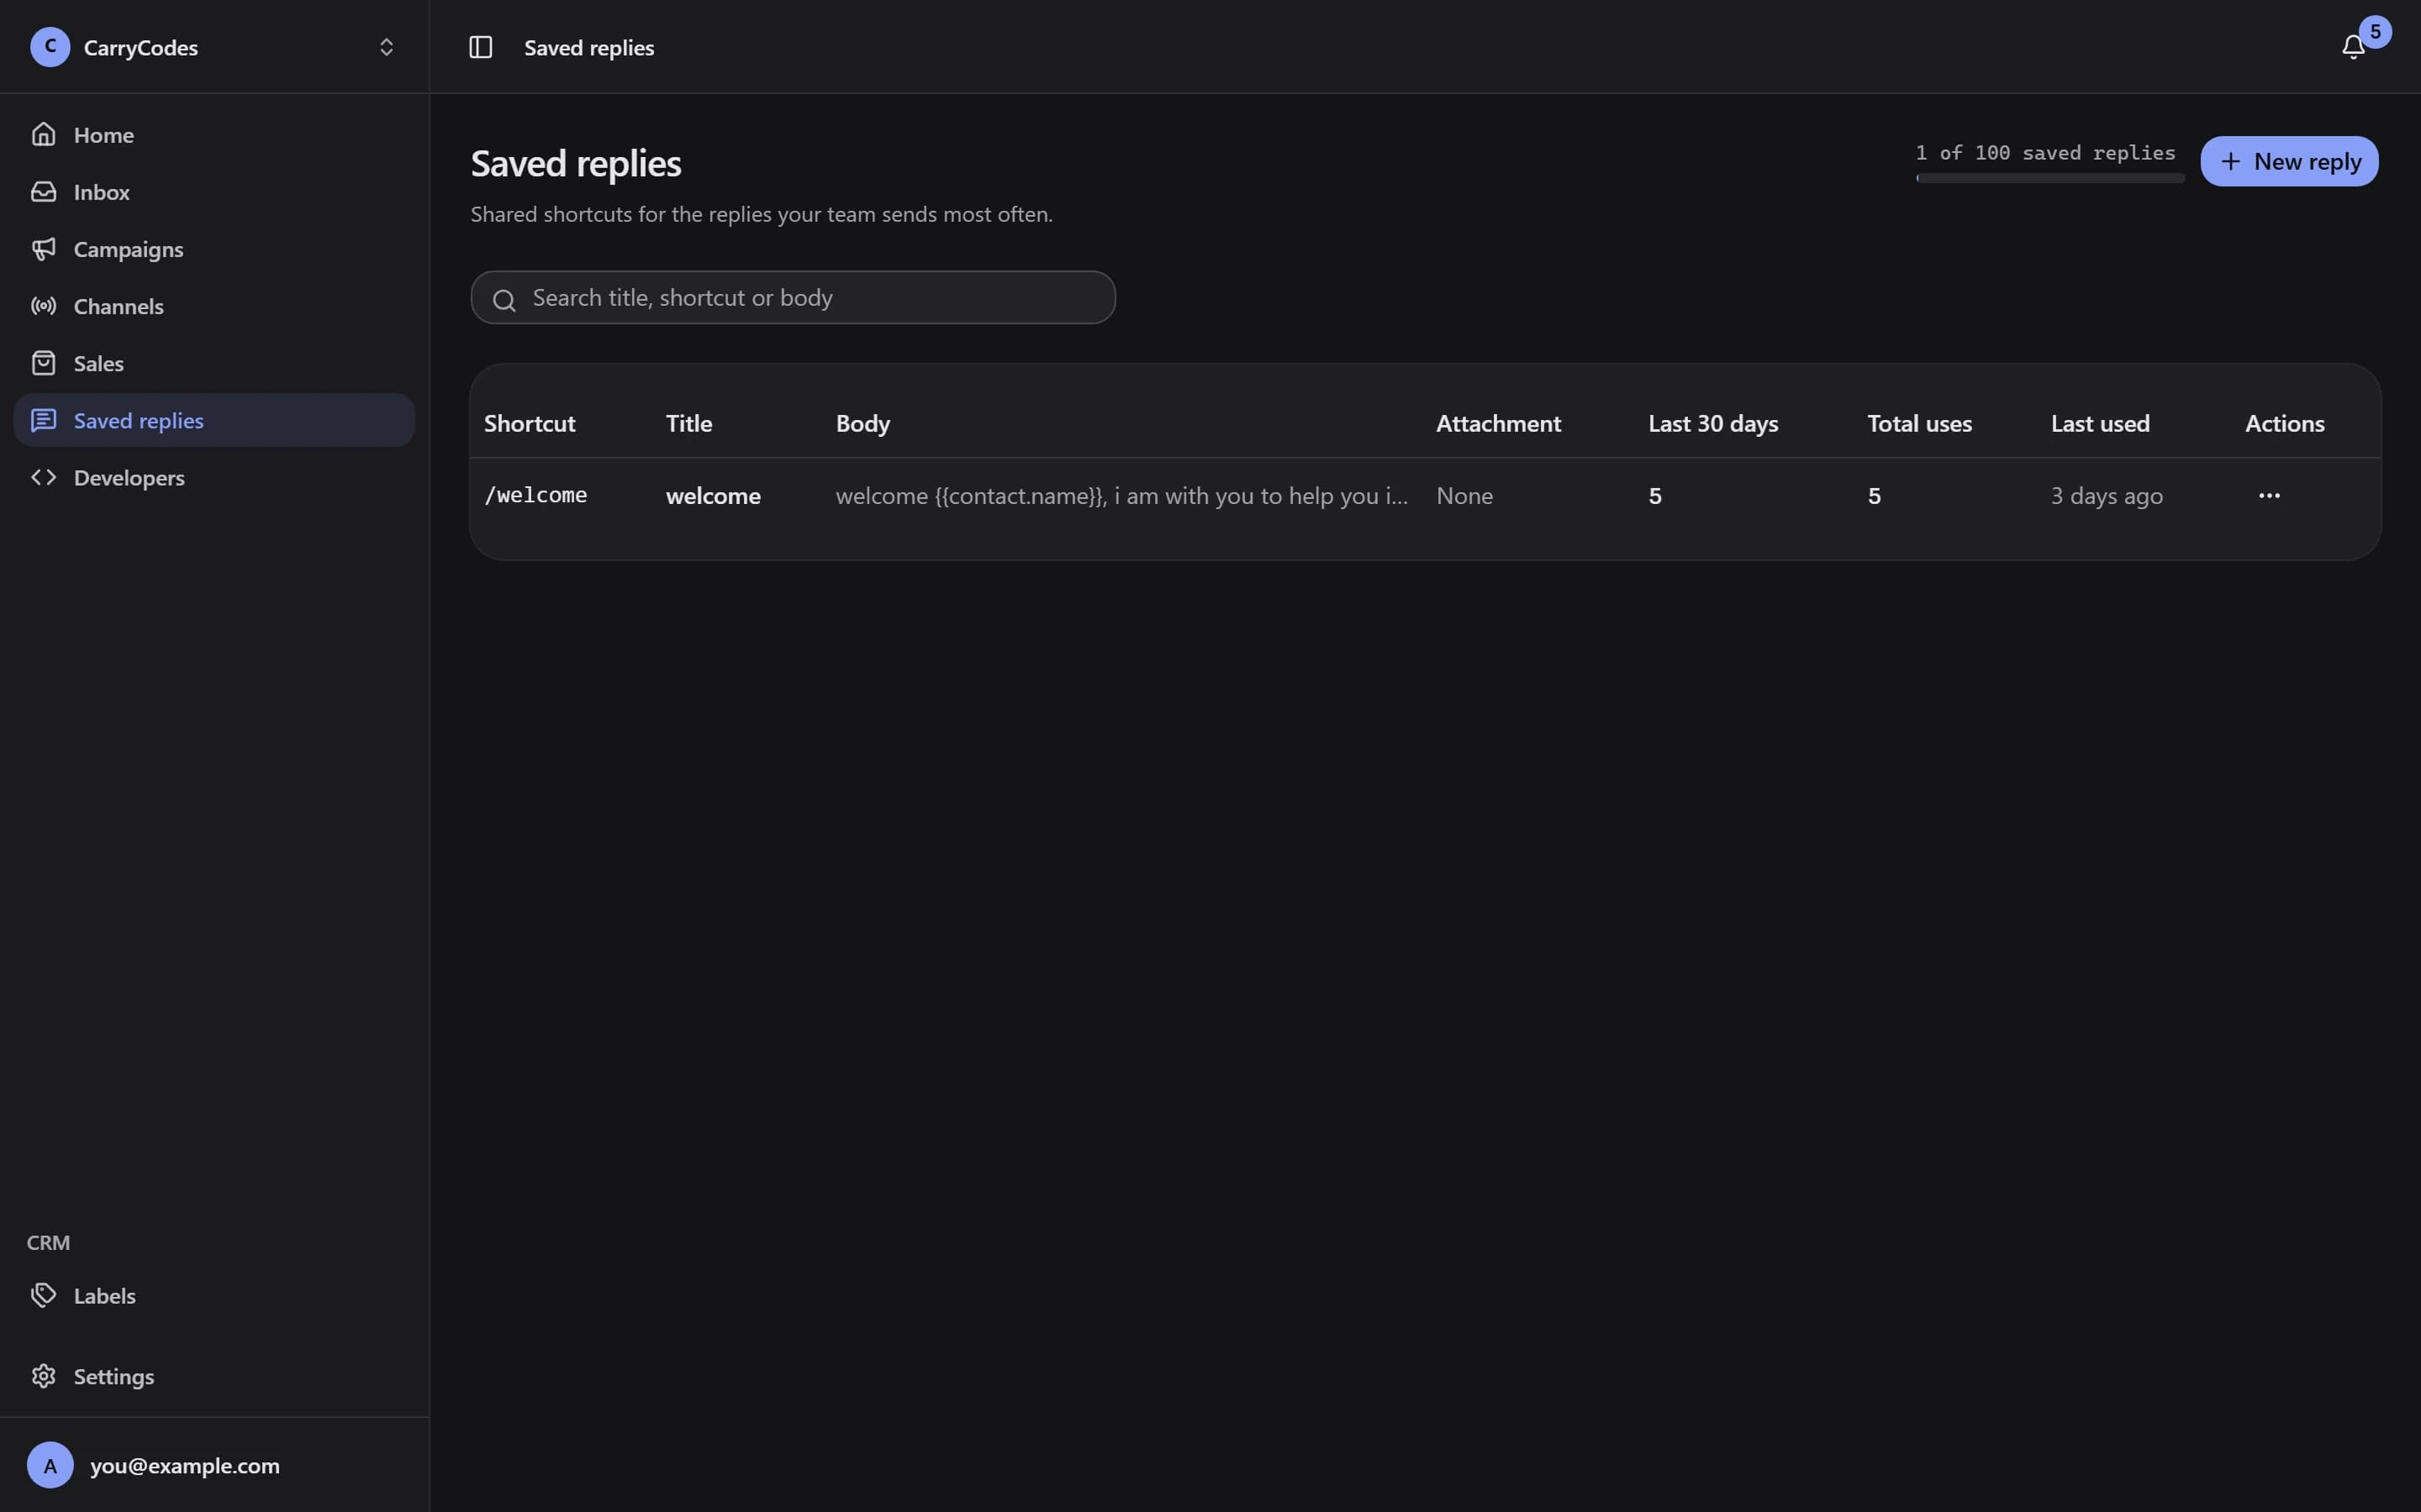The width and height of the screenshot is (2421, 1512).
Task: Click the Settings gear icon
Action: [x=43, y=1376]
